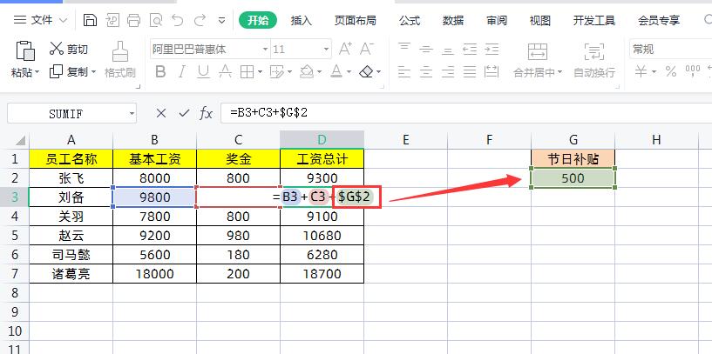Image resolution: width=712 pixels, height=354 pixels.
Task: Click the Middle Align icon
Action: pos(426,49)
